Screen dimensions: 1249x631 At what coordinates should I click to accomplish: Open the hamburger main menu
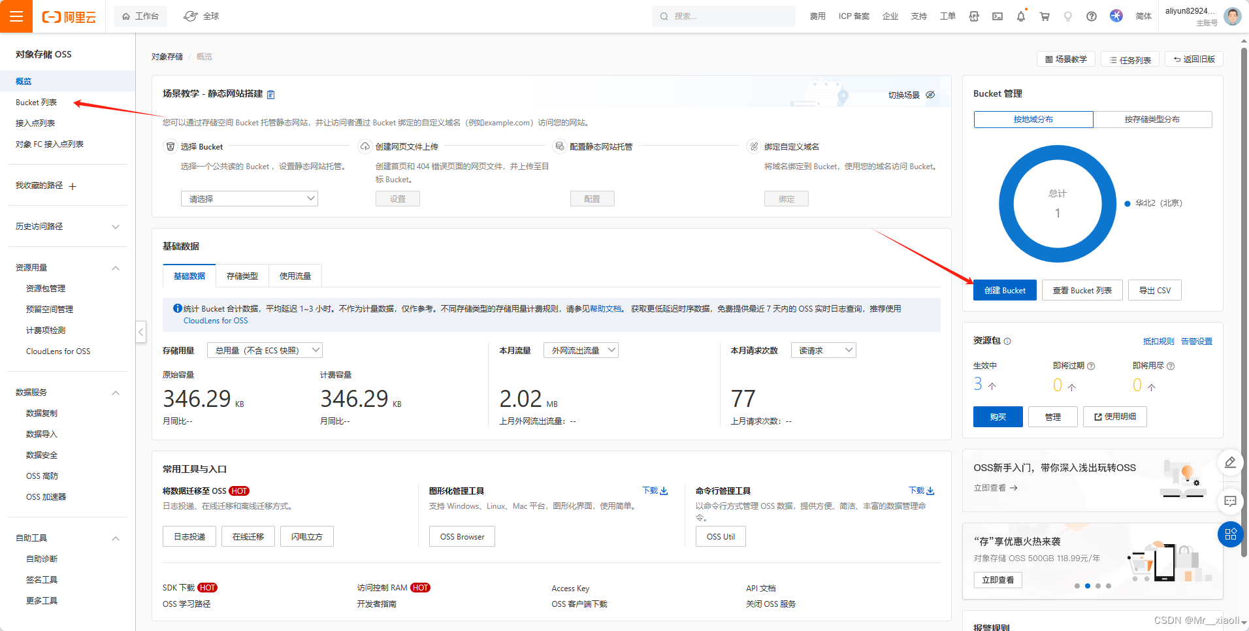click(x=16, y=16)
